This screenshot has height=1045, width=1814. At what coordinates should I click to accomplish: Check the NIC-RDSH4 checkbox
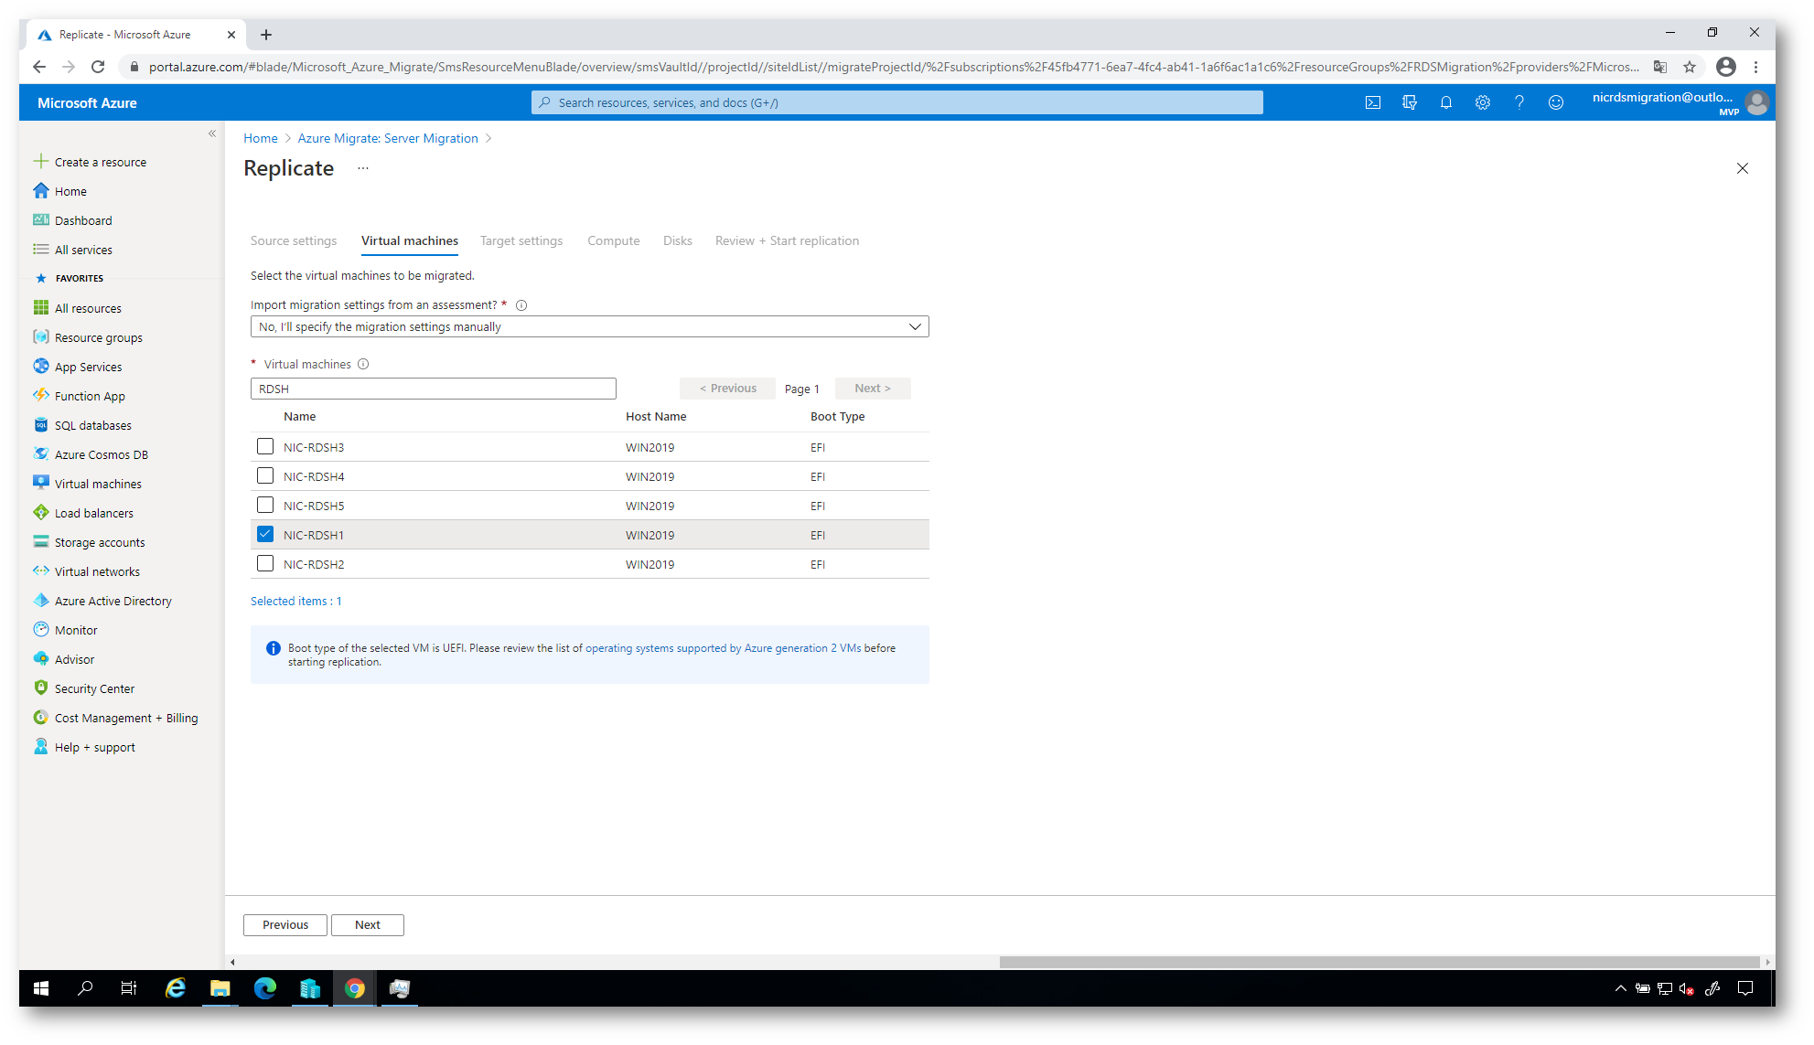(265, 475)
